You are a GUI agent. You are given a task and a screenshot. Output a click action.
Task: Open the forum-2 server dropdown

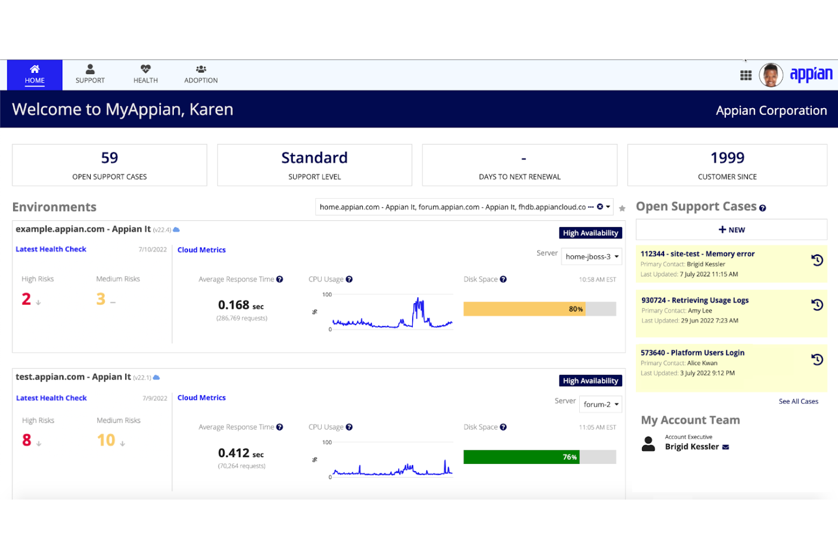pyautogui.click(x=601, y=404)
